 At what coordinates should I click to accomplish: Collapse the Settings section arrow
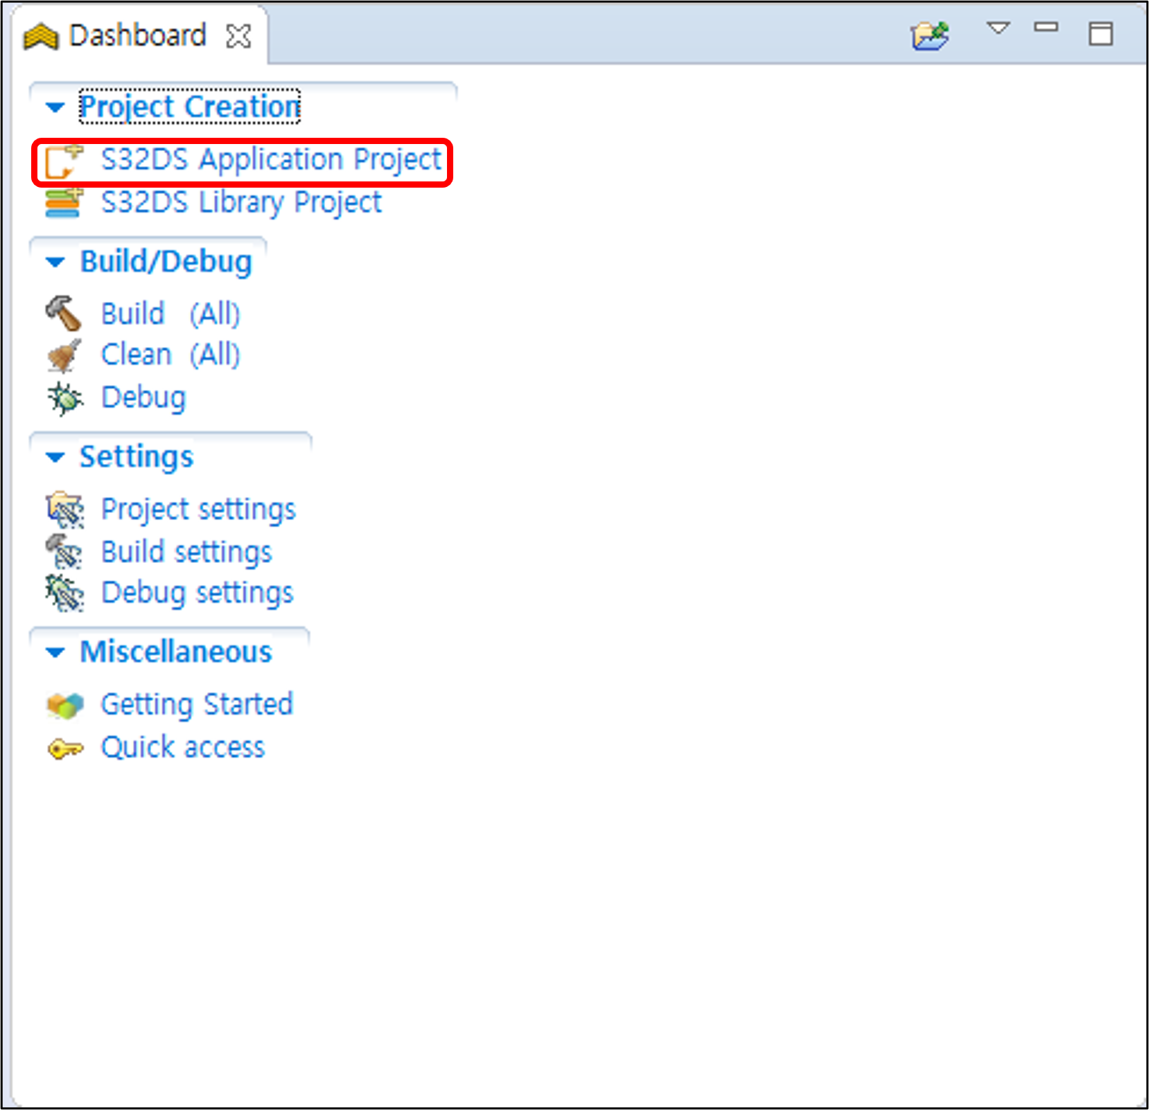[x=54, y=457]
